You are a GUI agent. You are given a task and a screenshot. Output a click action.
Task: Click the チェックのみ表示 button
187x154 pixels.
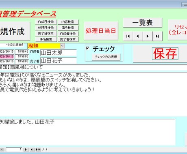pyautogui.click(x=106, y=57)
